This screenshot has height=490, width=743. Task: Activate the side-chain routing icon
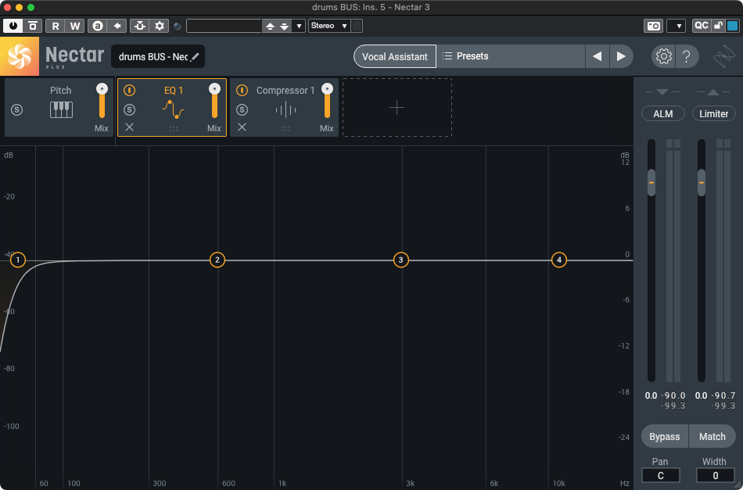140,26
